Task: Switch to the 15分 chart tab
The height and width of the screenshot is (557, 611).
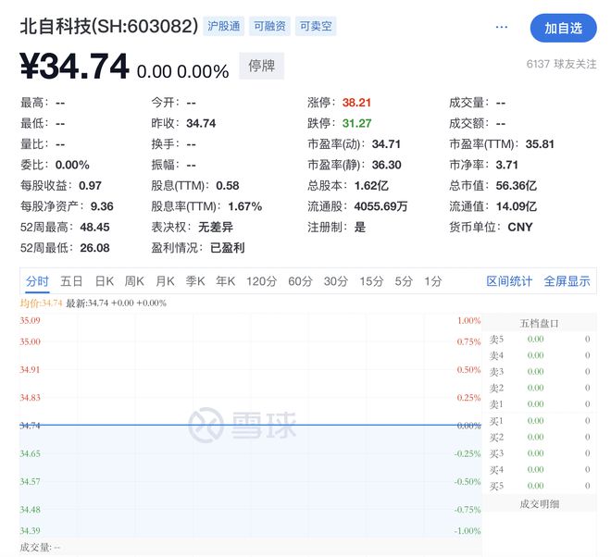Action: click(371, 281)
